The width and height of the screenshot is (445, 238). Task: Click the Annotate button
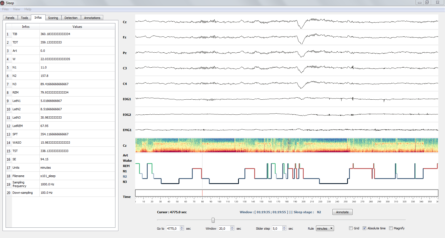click(x=342, y=212)
